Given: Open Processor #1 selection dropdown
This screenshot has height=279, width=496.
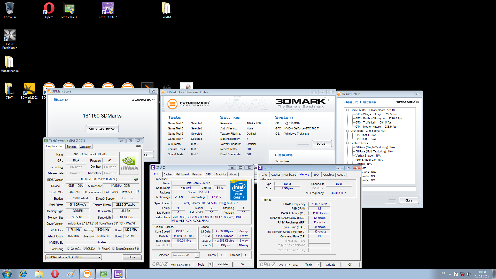Looking at the screenshot, I should (x=185, y=255).
